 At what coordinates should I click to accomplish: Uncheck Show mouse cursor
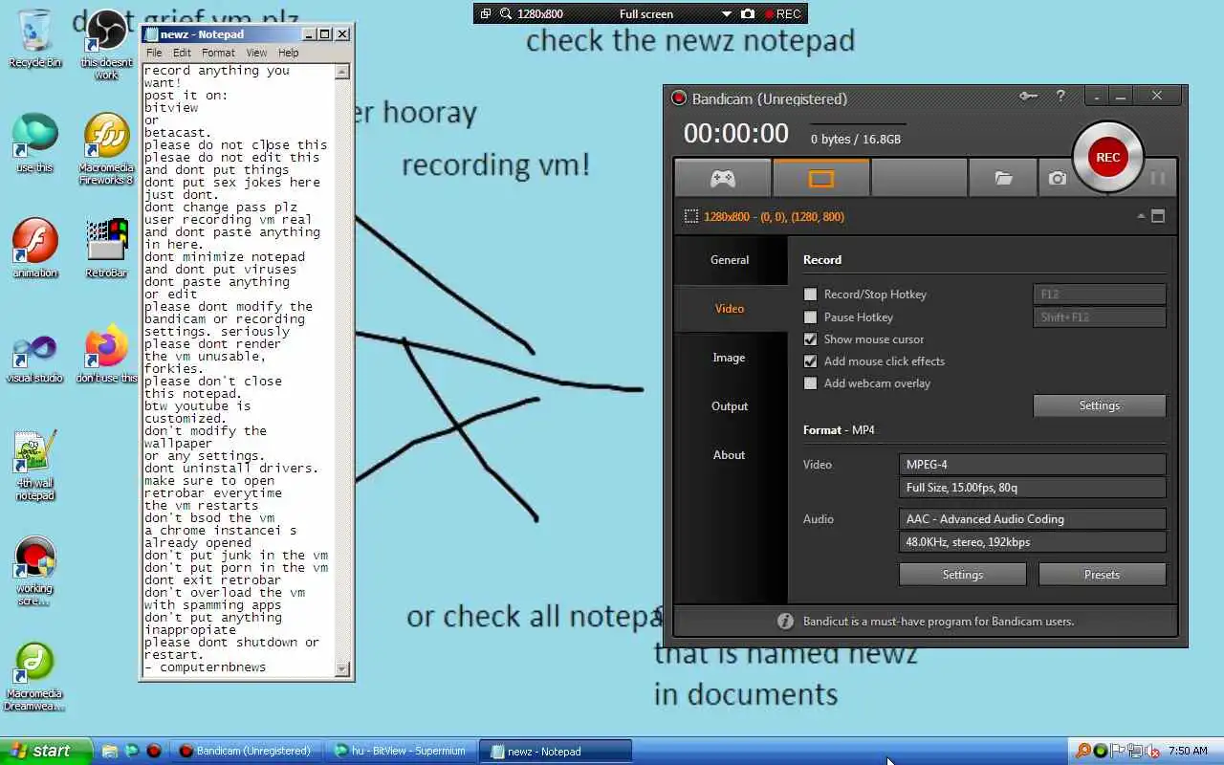coord(811,339)
